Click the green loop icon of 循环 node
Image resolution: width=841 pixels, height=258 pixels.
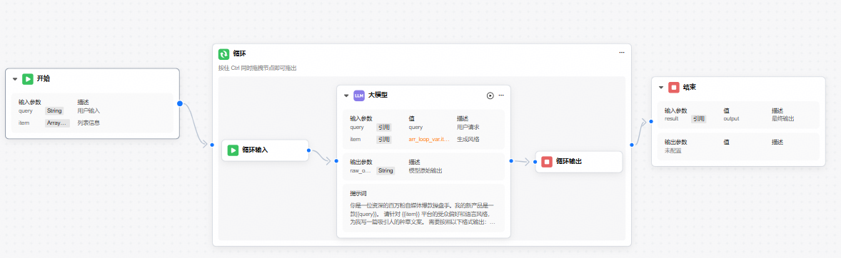click(x=223, y=54)
